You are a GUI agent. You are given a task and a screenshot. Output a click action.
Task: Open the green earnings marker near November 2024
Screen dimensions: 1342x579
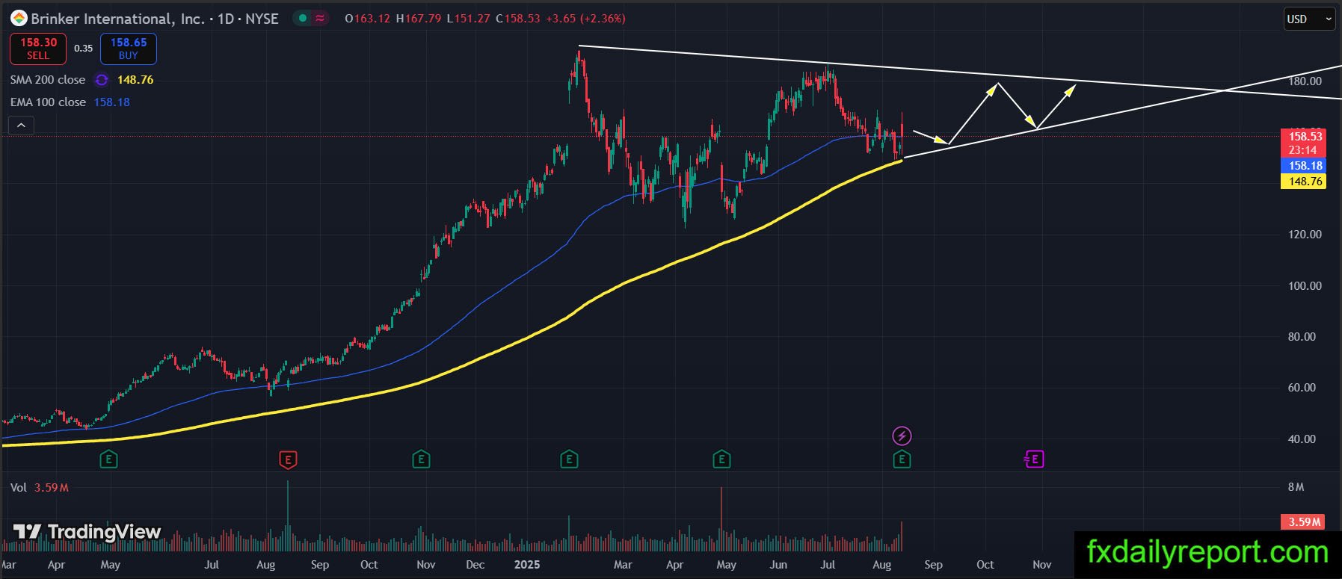pos(421,459)
